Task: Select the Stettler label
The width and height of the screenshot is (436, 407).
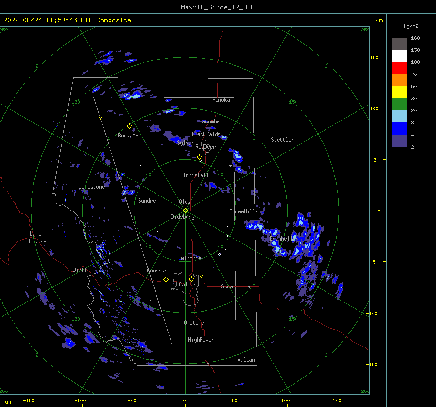Action: (x=282, y=140)
